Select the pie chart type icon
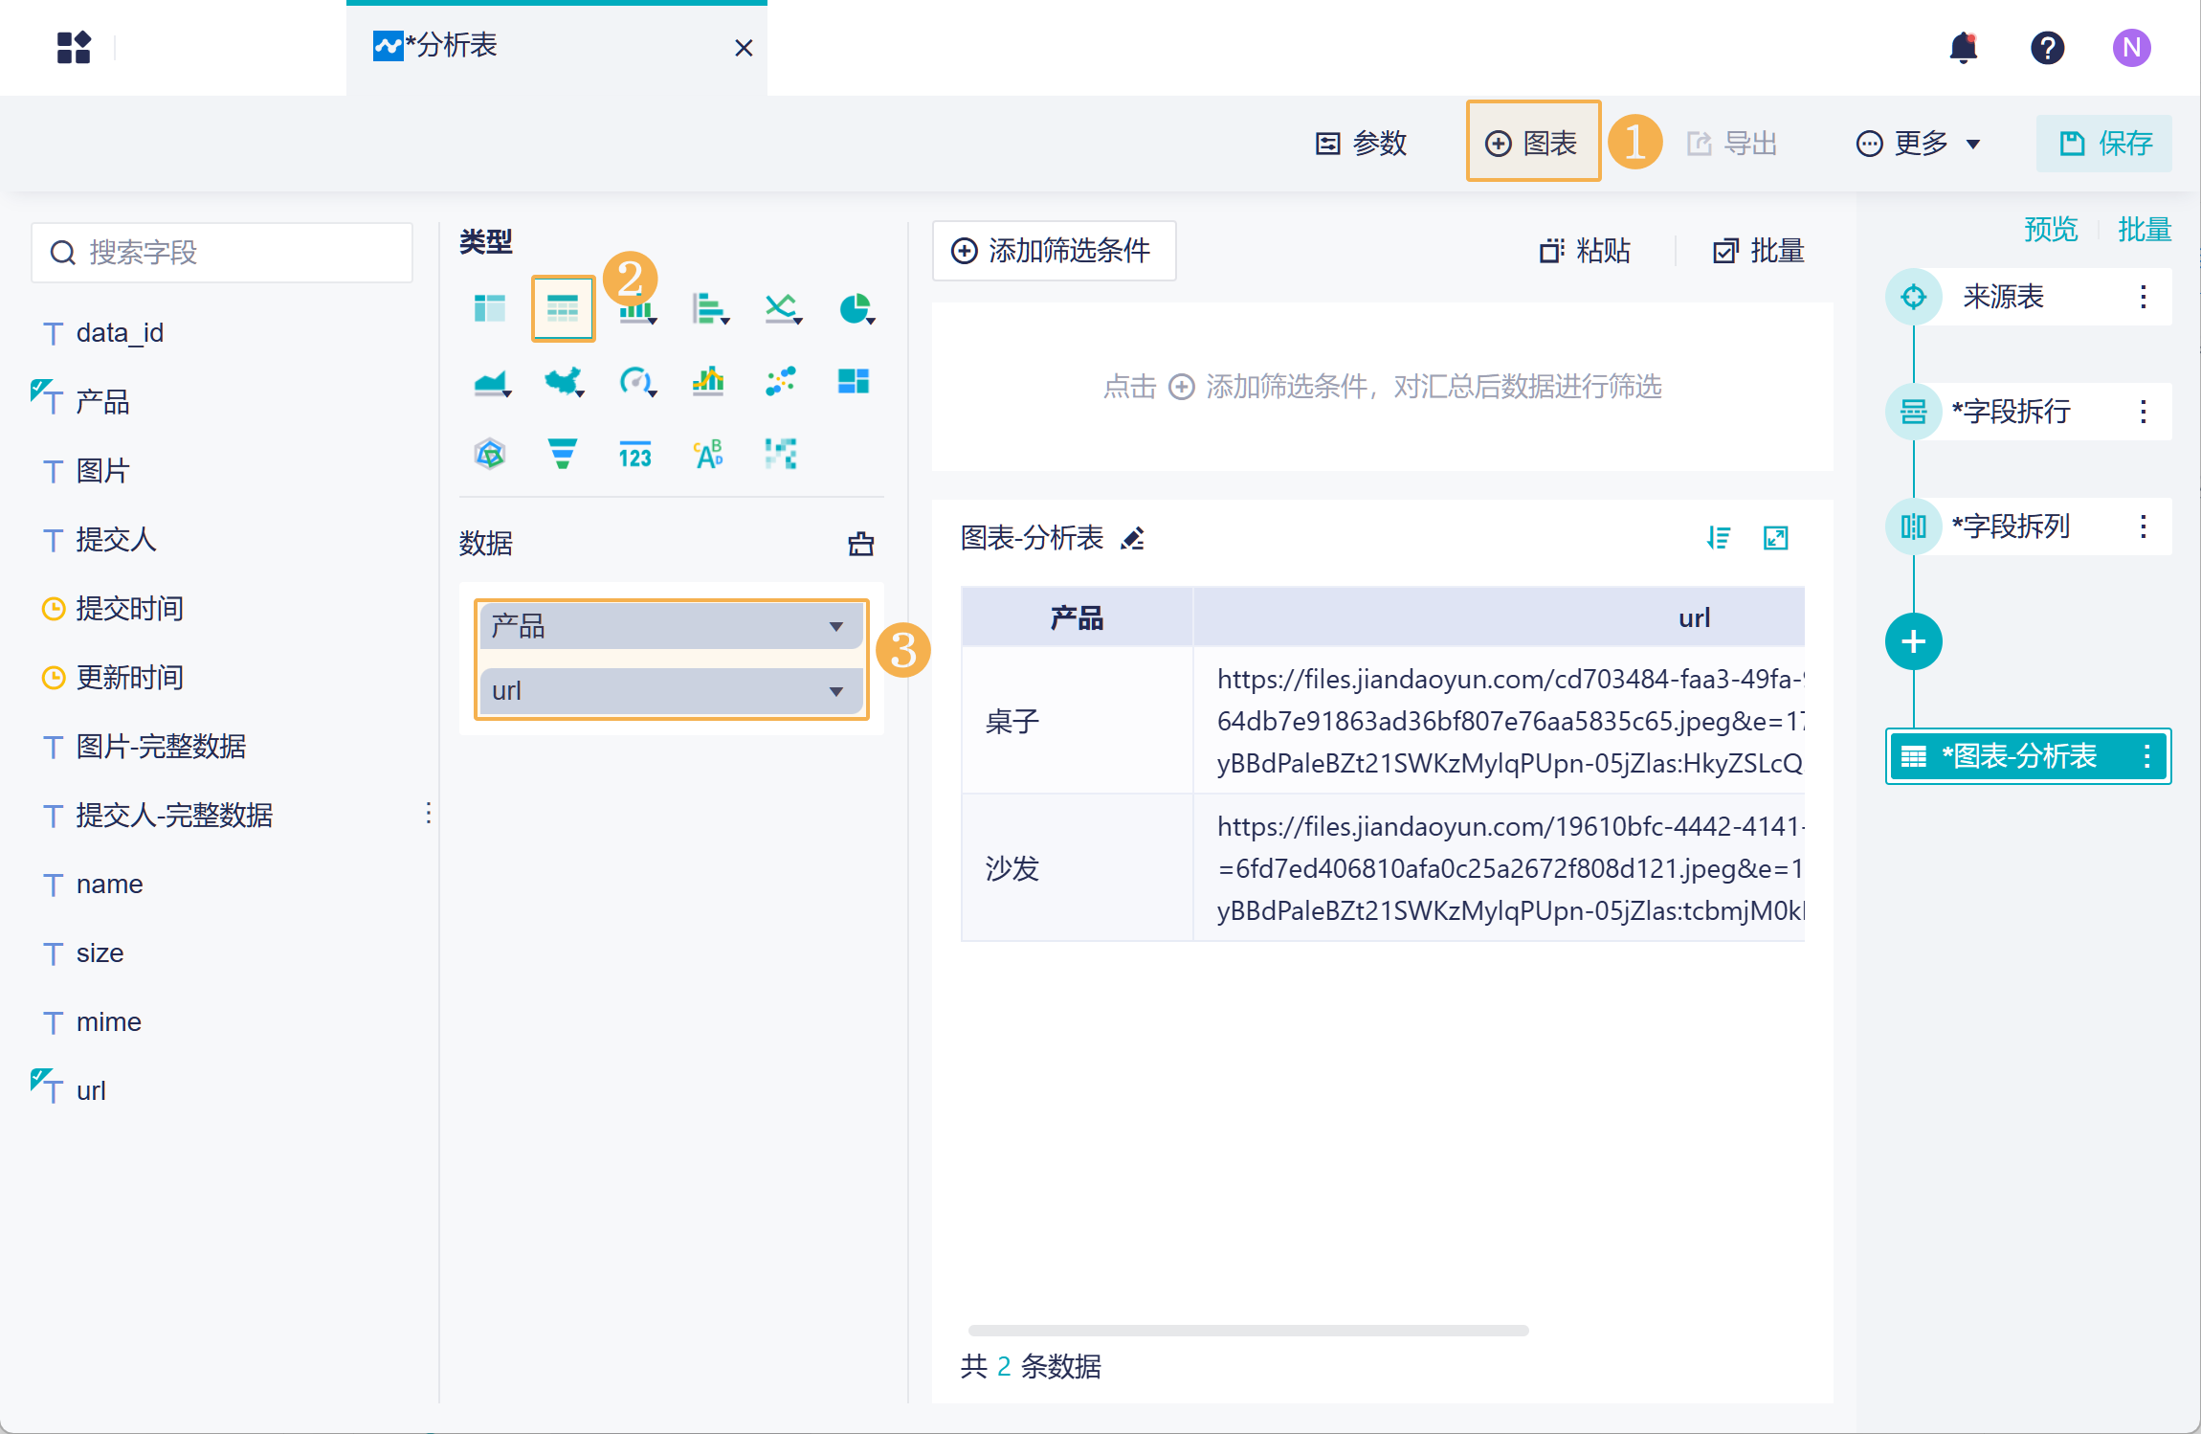 click(x=854, y=308)
